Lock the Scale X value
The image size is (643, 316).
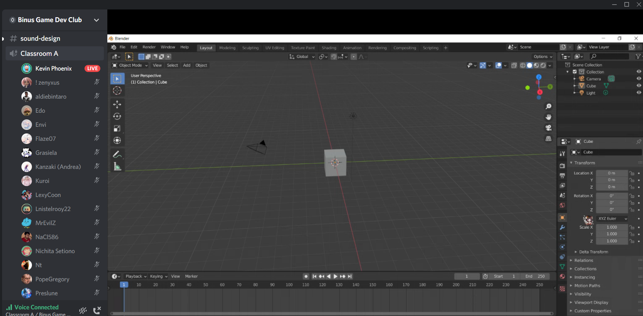(x=632, y=227)
